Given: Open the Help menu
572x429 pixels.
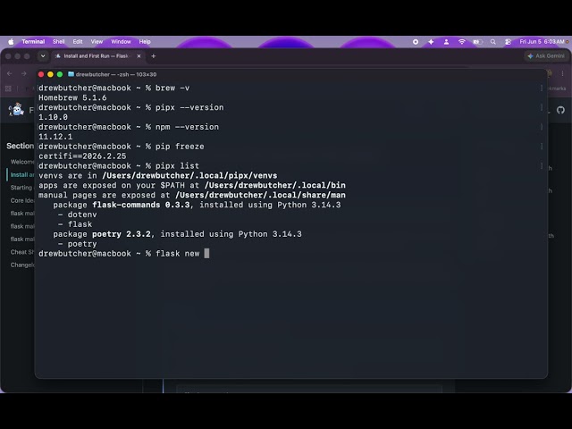Looking at the screenshot, I should click(145, 42).
